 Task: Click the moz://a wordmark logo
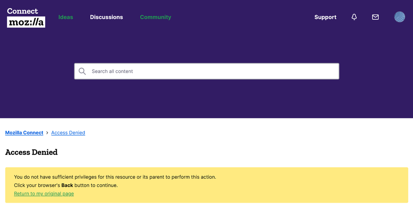(26, 22)
